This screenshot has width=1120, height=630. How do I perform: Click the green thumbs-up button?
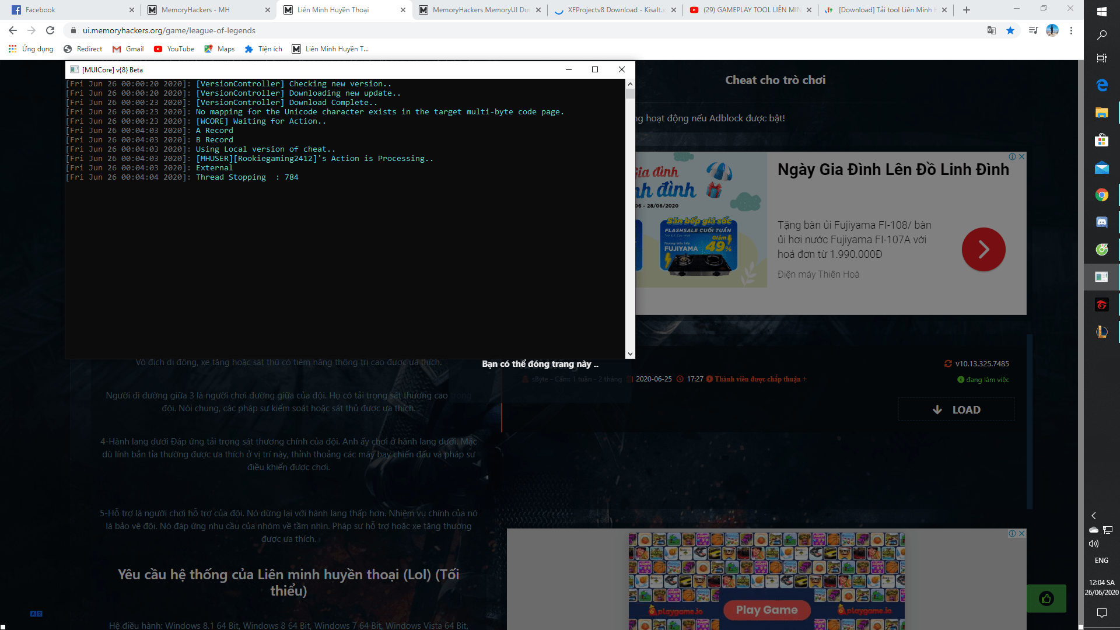(x=1046, y=598)
